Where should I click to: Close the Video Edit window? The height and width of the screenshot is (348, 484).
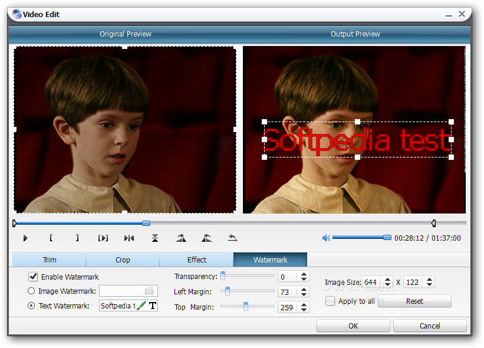(462, 14)
